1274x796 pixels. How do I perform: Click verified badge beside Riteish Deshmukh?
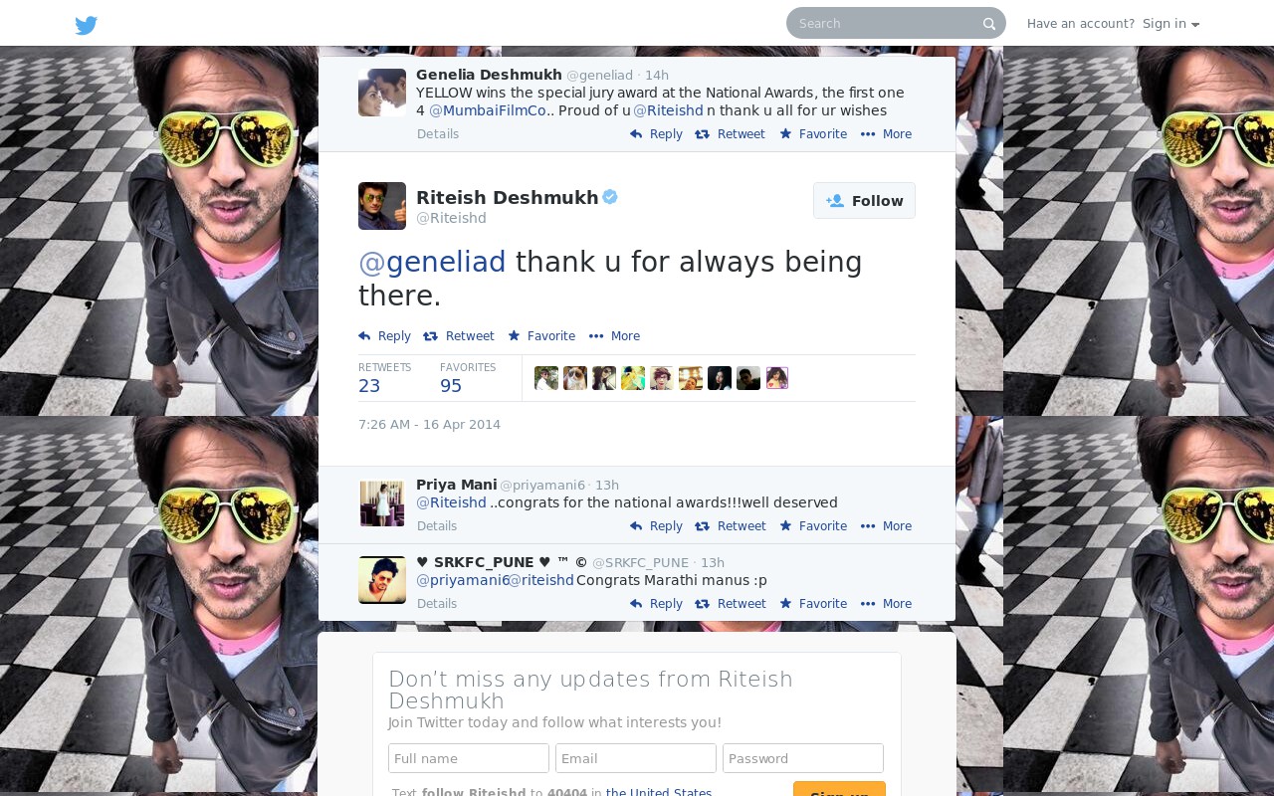click(x=610, y=197)
